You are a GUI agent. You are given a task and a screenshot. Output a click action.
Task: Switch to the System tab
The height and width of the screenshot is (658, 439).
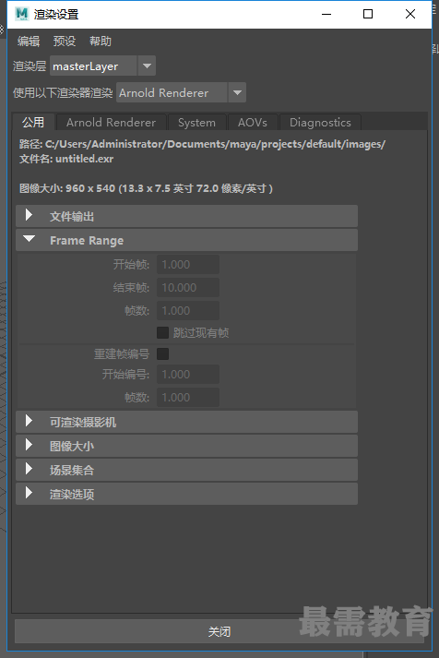click(x=196, y=122)
